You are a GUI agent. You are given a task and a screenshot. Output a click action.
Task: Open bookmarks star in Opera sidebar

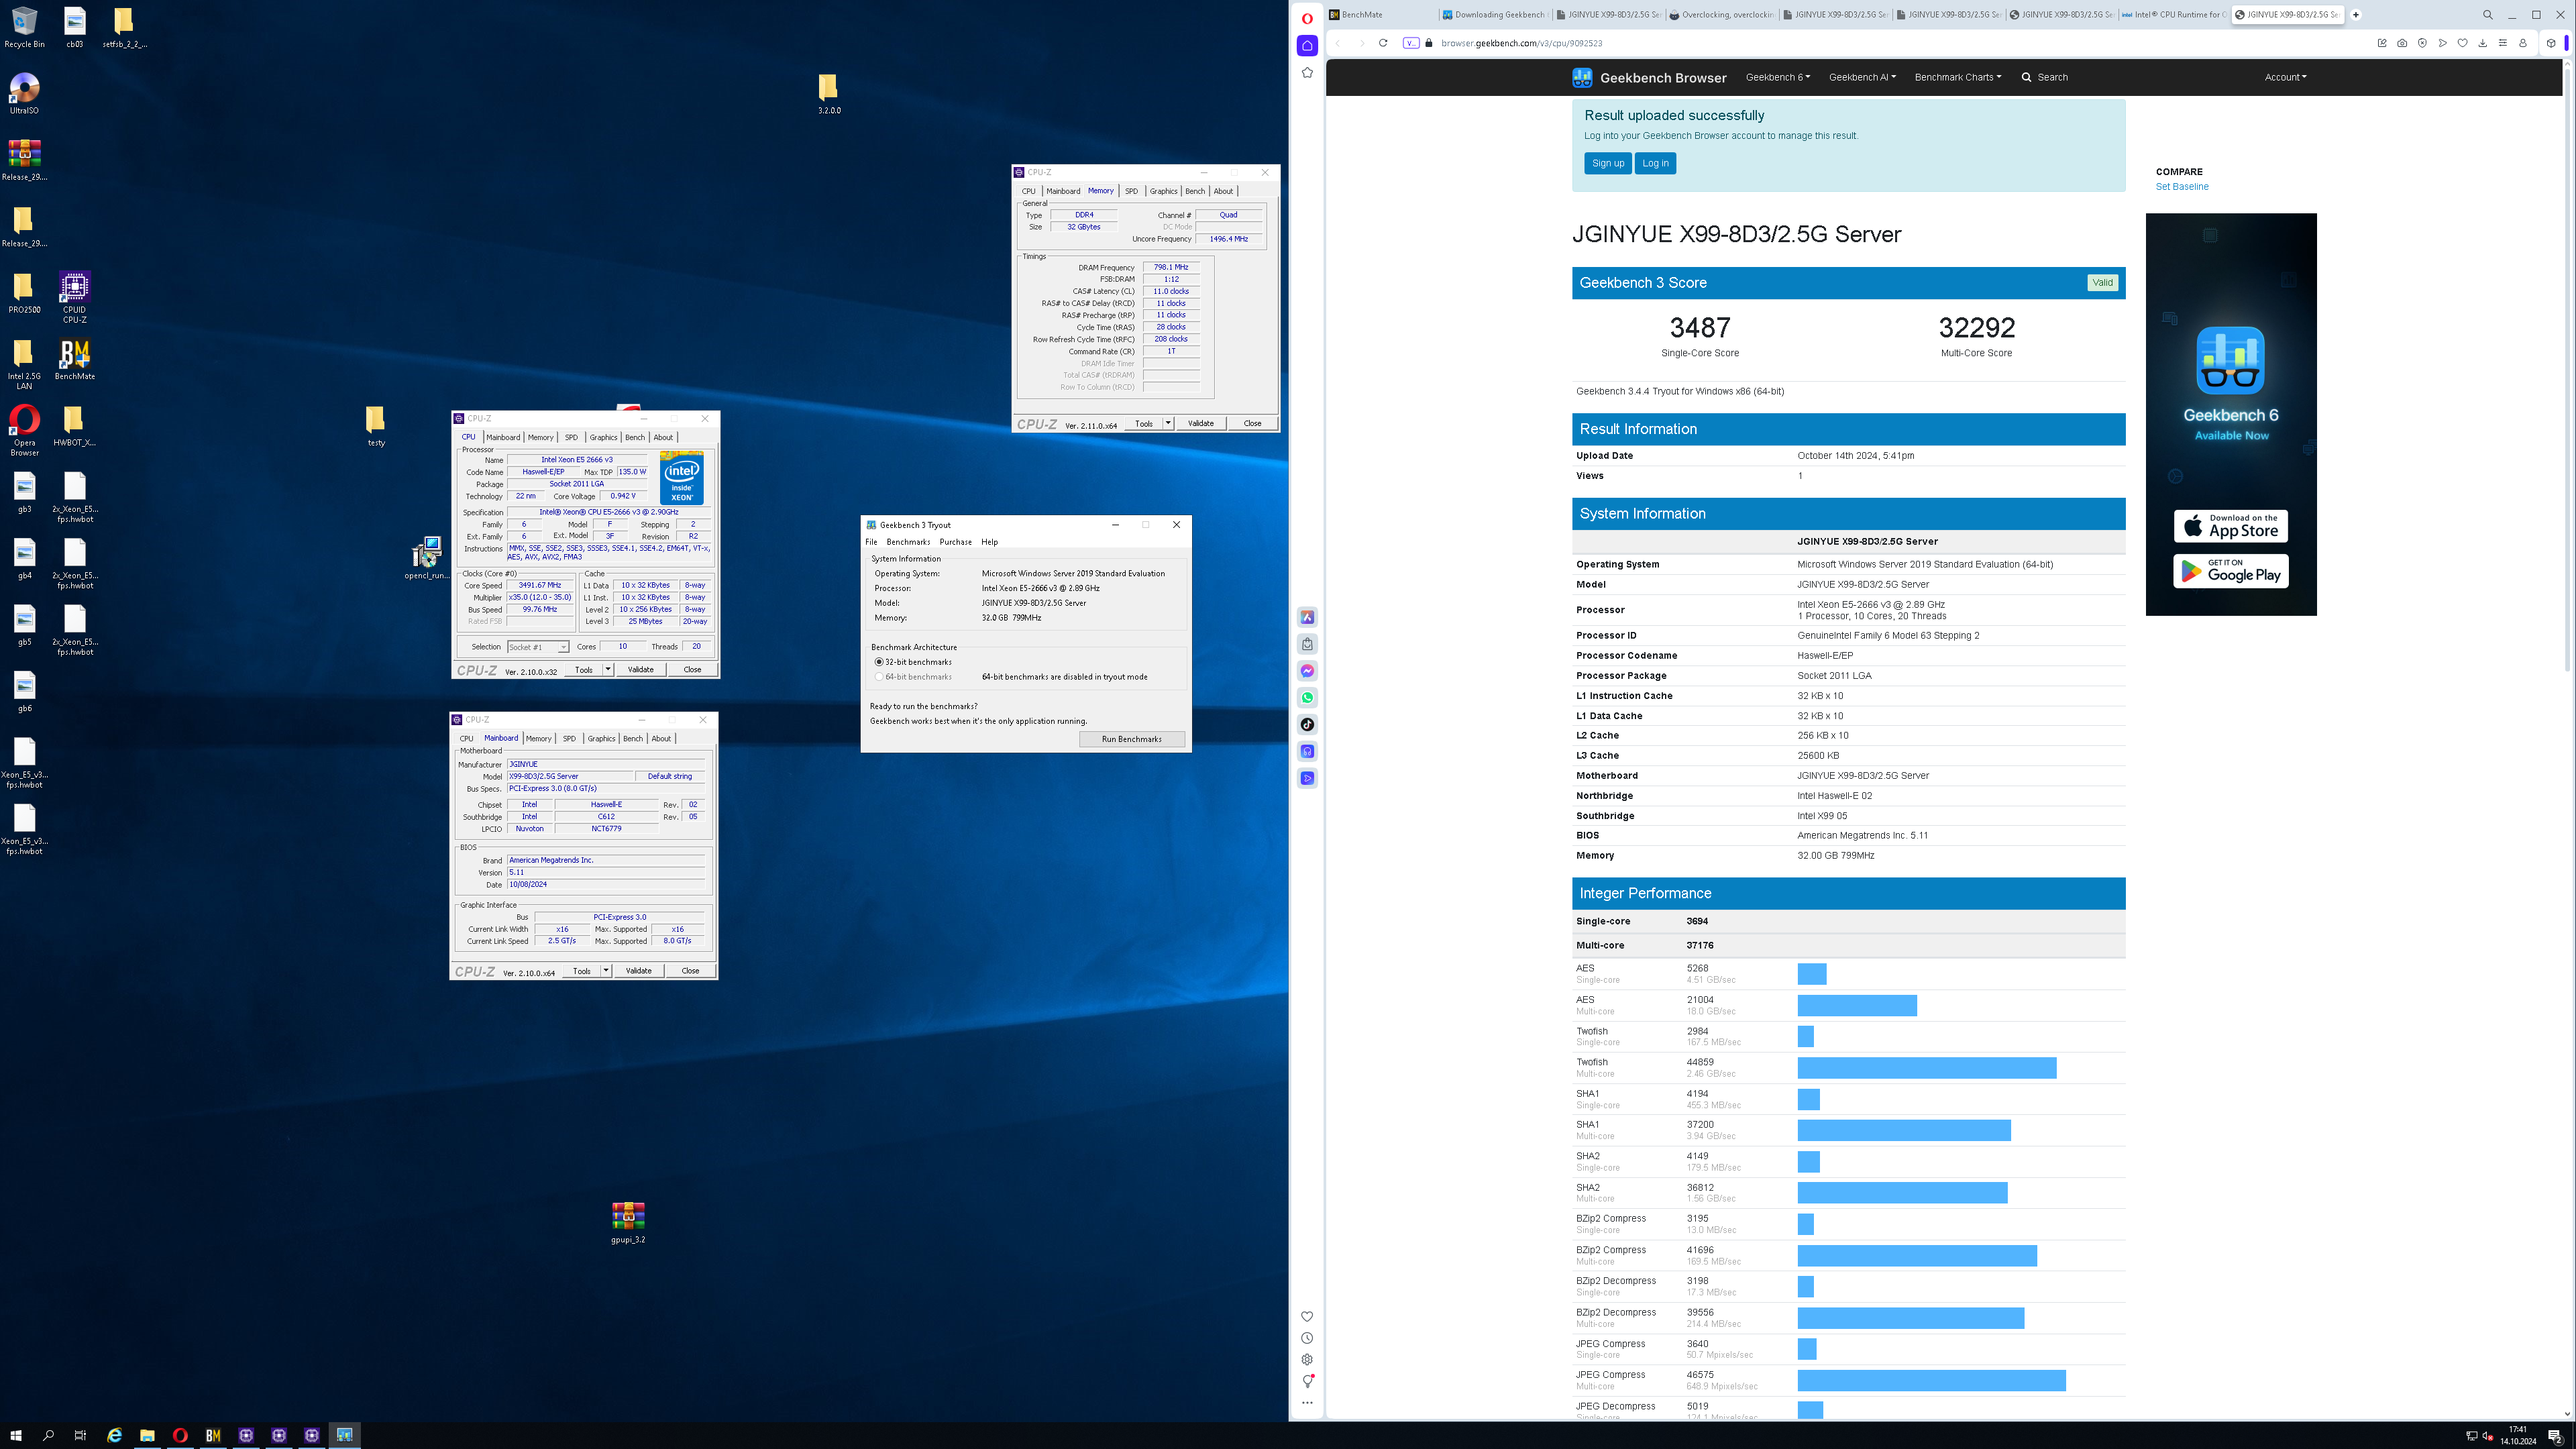[1307, 73]
